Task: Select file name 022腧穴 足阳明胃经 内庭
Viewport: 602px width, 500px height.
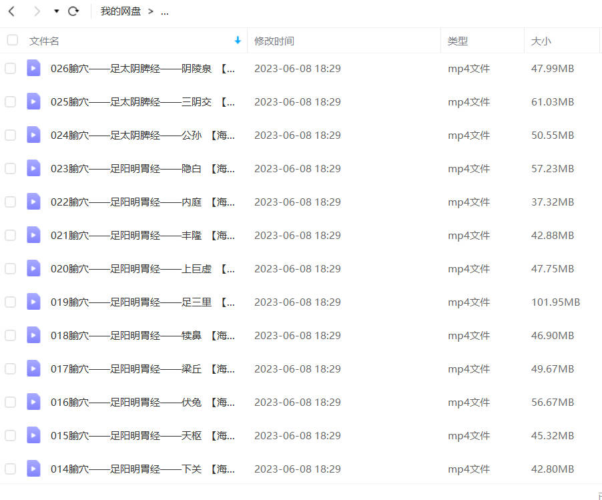Action: [143, 202]
